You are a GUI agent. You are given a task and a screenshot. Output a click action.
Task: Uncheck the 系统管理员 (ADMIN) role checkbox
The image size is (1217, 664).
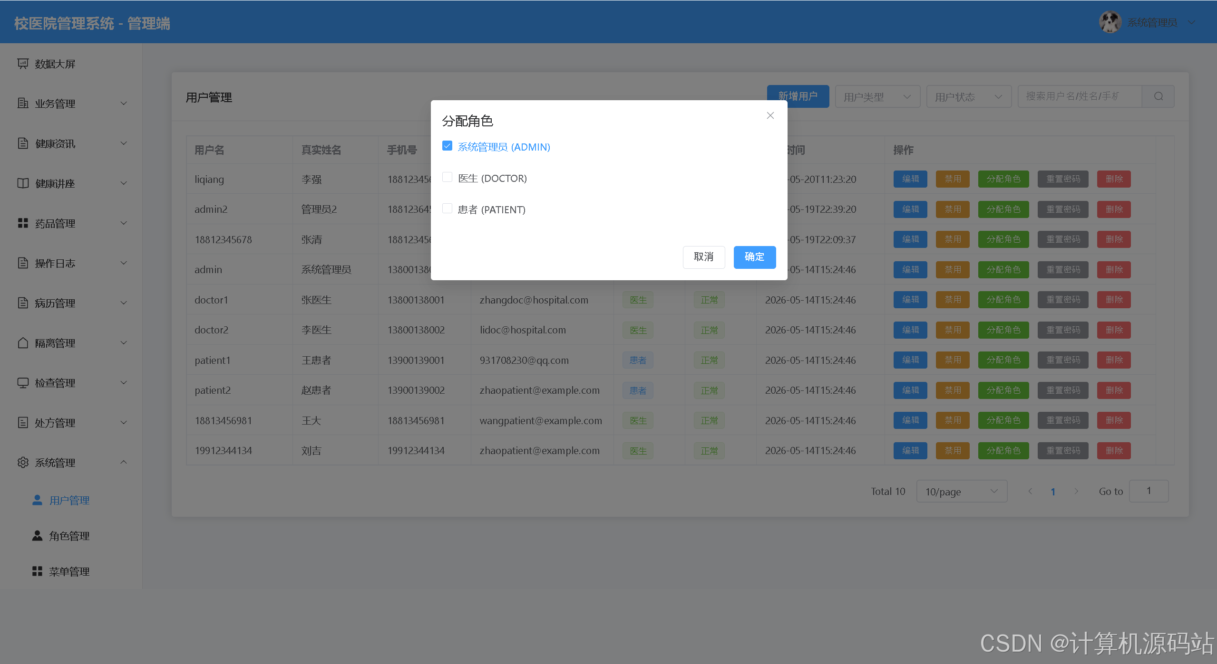pos(447,146)
